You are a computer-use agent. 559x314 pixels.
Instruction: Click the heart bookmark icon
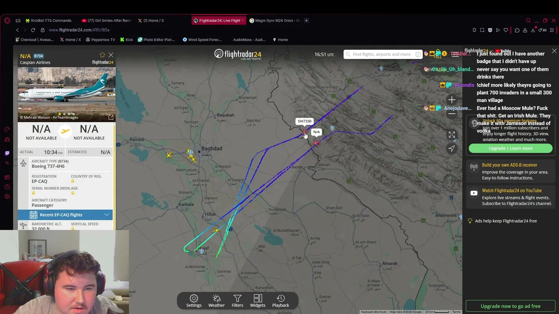[506, 30]
